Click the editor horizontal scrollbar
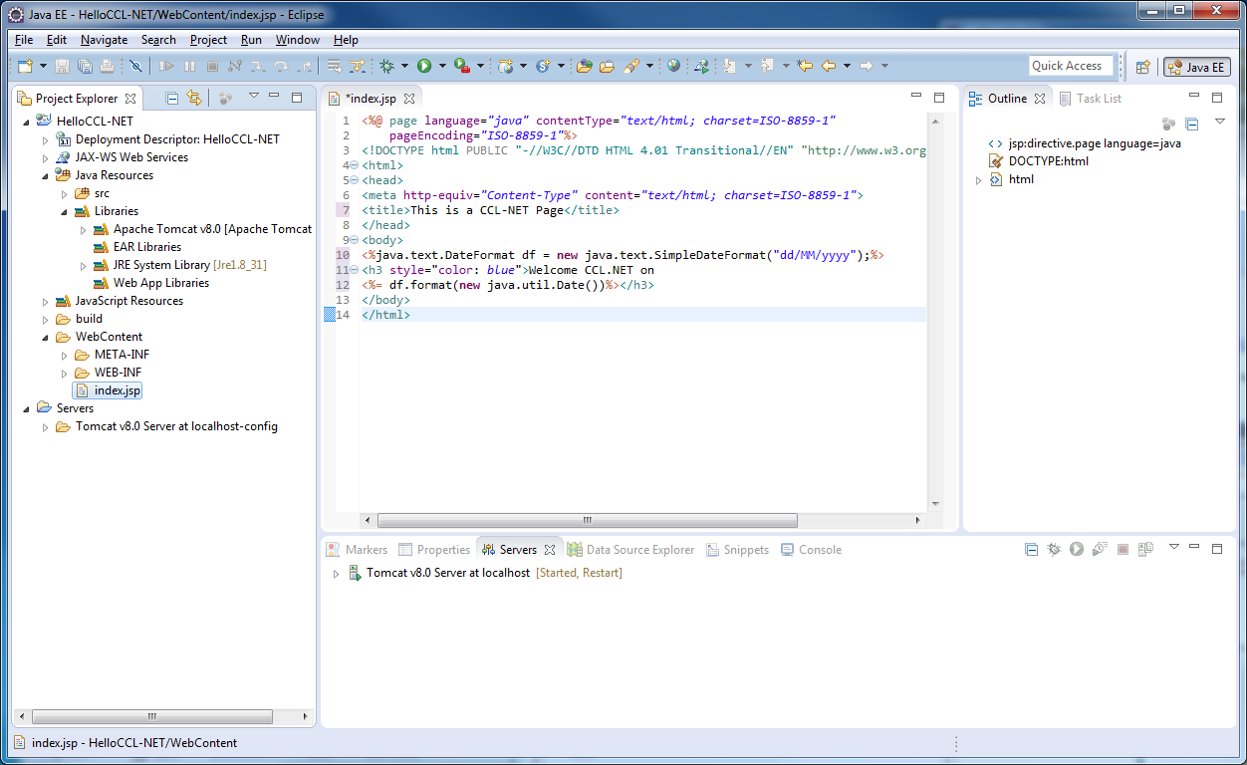 pos(588,520)
